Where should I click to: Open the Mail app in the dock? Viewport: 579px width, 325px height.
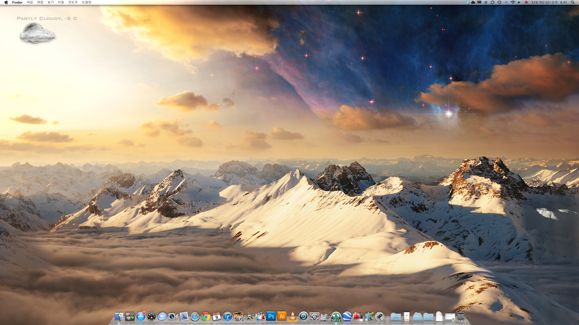tap(184, 317)
